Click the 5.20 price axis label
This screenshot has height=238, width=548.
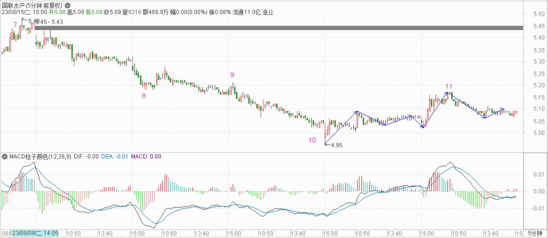(539, 85)
